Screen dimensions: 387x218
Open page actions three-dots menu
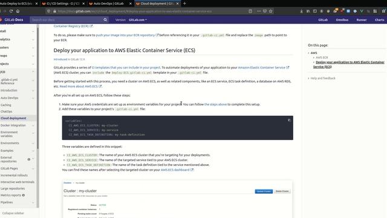pos(259,11)
